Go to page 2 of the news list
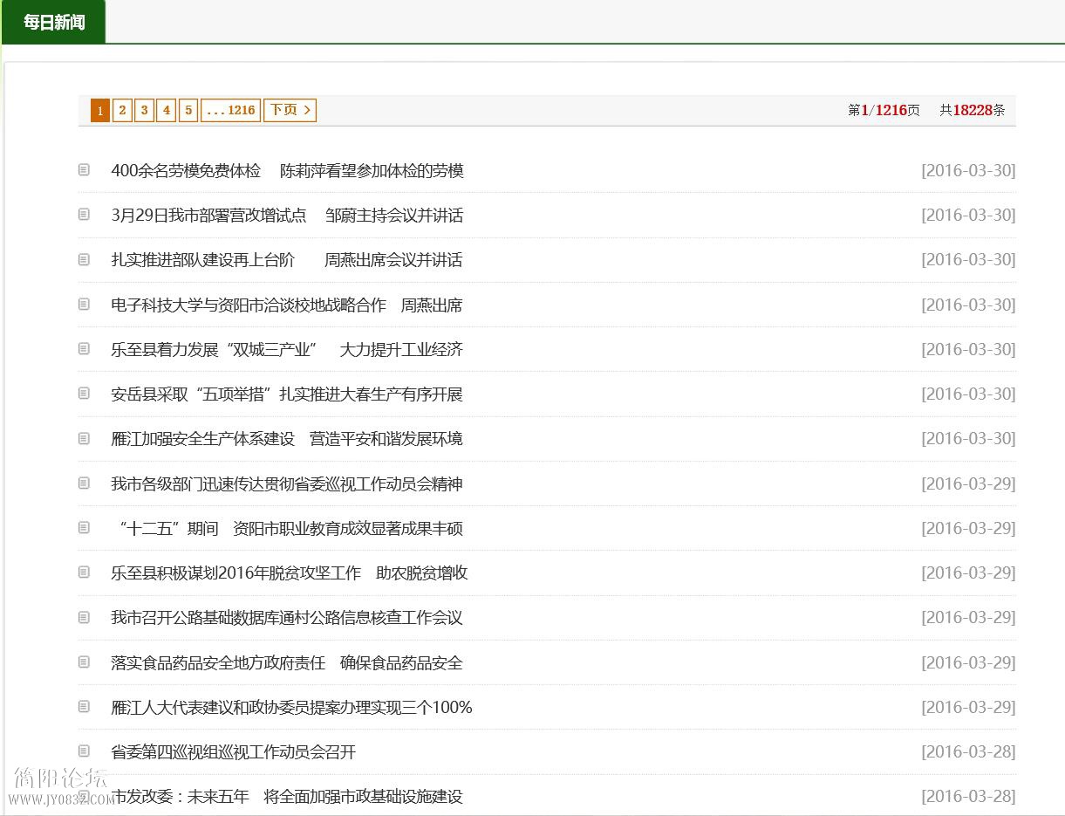 pos(122,110)
